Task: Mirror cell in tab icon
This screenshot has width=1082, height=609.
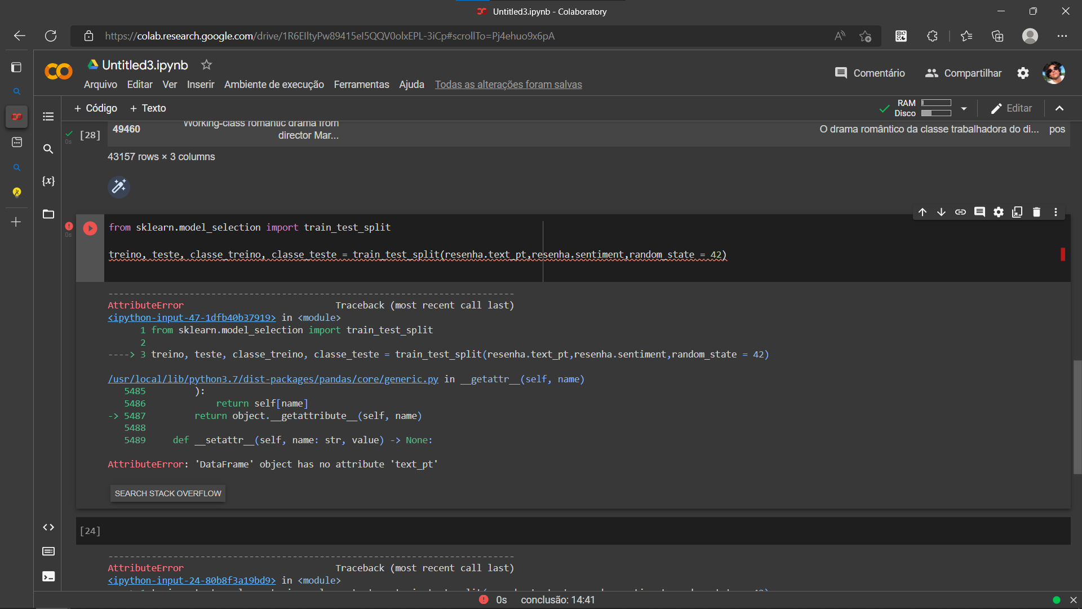Action: [x=1017, y=212]
